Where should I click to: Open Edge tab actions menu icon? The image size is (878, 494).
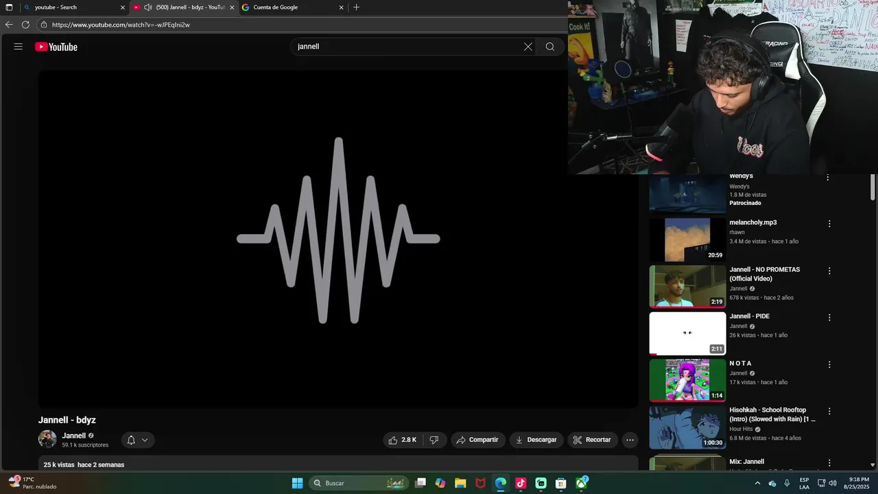point(9,8)
